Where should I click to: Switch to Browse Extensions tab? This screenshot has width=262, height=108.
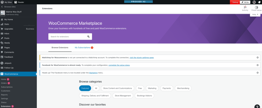(60, 47)
